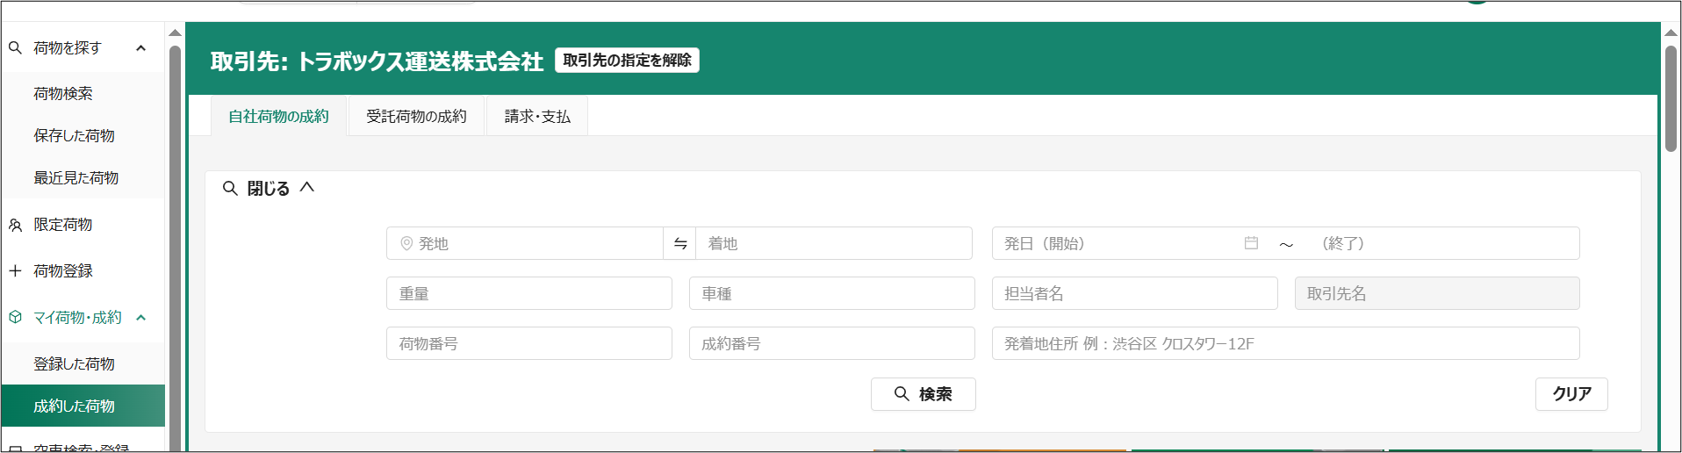Viewport: 1682px width, 453px height.
Task: Click the location pin icon in 発地 field
Action: 406,243
